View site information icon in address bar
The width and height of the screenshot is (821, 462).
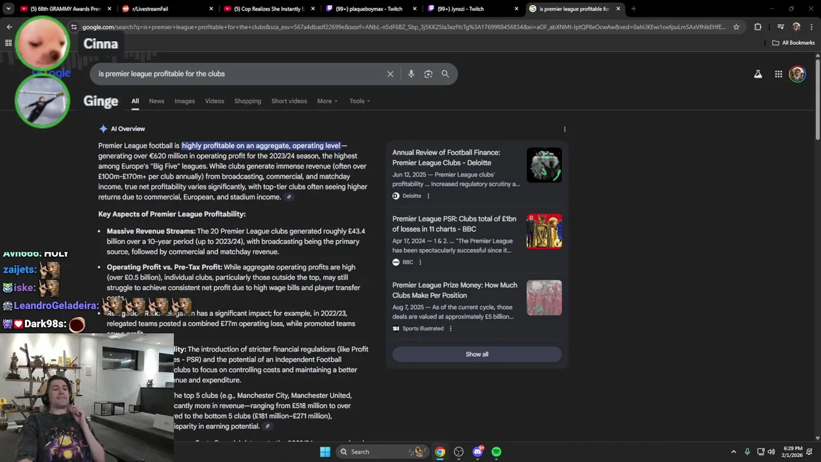coord(74,27)
